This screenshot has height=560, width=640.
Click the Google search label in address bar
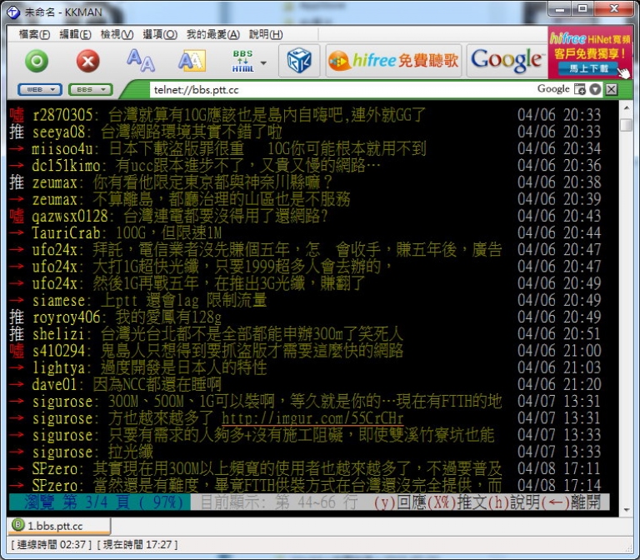(x=553, y=89)
